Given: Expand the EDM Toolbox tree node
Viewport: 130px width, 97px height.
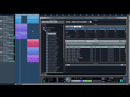Looking at the screenshot, I should pos(43,29).
